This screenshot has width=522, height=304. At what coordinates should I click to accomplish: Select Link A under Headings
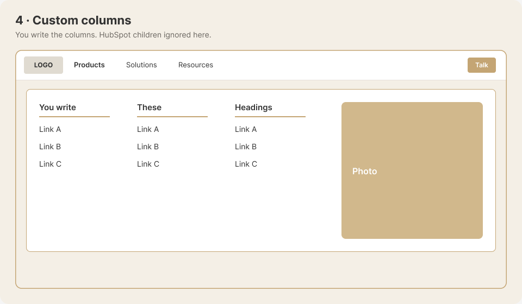[x=246, y=129]
